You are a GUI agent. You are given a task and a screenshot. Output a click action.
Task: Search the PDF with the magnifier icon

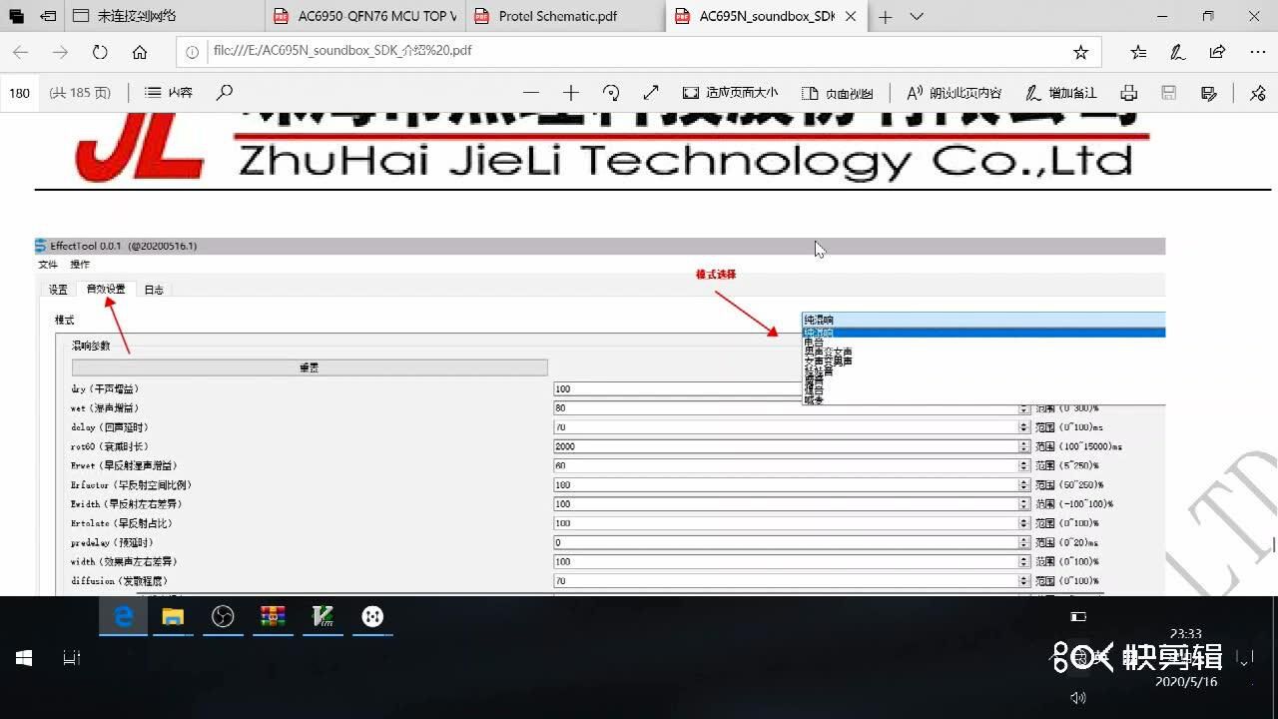[x=225, y=93]
